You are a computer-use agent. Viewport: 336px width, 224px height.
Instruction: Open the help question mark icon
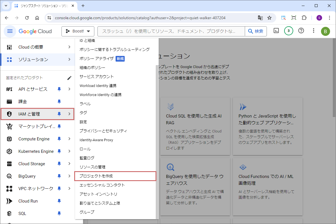coord(301,31)
